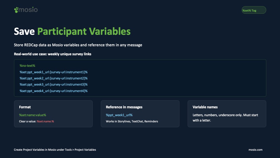Click the ppt_week2_url set line
The image size is (280, 158).
click(x=53, y=78)
